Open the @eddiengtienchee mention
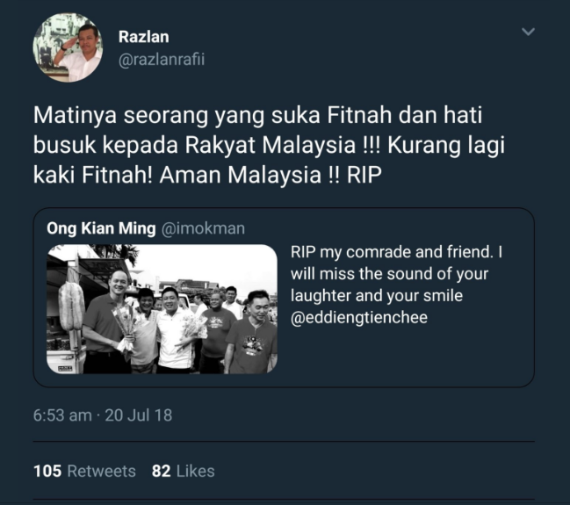570x505 pixels. 359,317
